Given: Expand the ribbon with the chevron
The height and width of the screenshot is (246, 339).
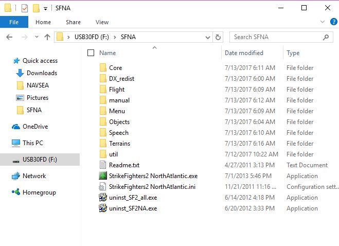Looking at the screenshot, I should [x=323, y=22].
